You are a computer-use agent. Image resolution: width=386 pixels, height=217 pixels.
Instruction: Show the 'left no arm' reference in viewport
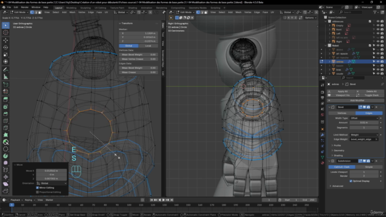click(378, 37)
